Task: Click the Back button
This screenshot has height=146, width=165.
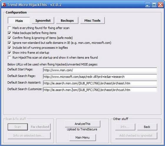Action: pyautogui.click(x=147, y=127)
